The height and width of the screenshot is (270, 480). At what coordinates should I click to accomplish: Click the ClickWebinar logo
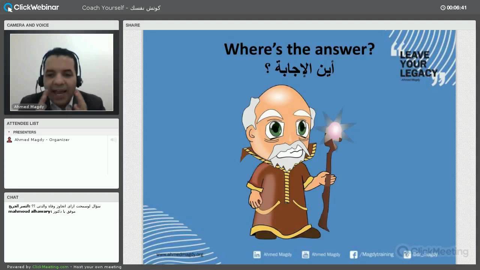point(31,7)
